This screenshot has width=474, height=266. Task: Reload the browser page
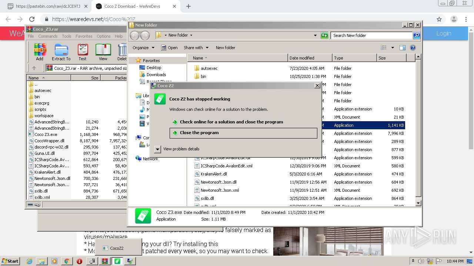pyautogui.click(x=32, y=19)
